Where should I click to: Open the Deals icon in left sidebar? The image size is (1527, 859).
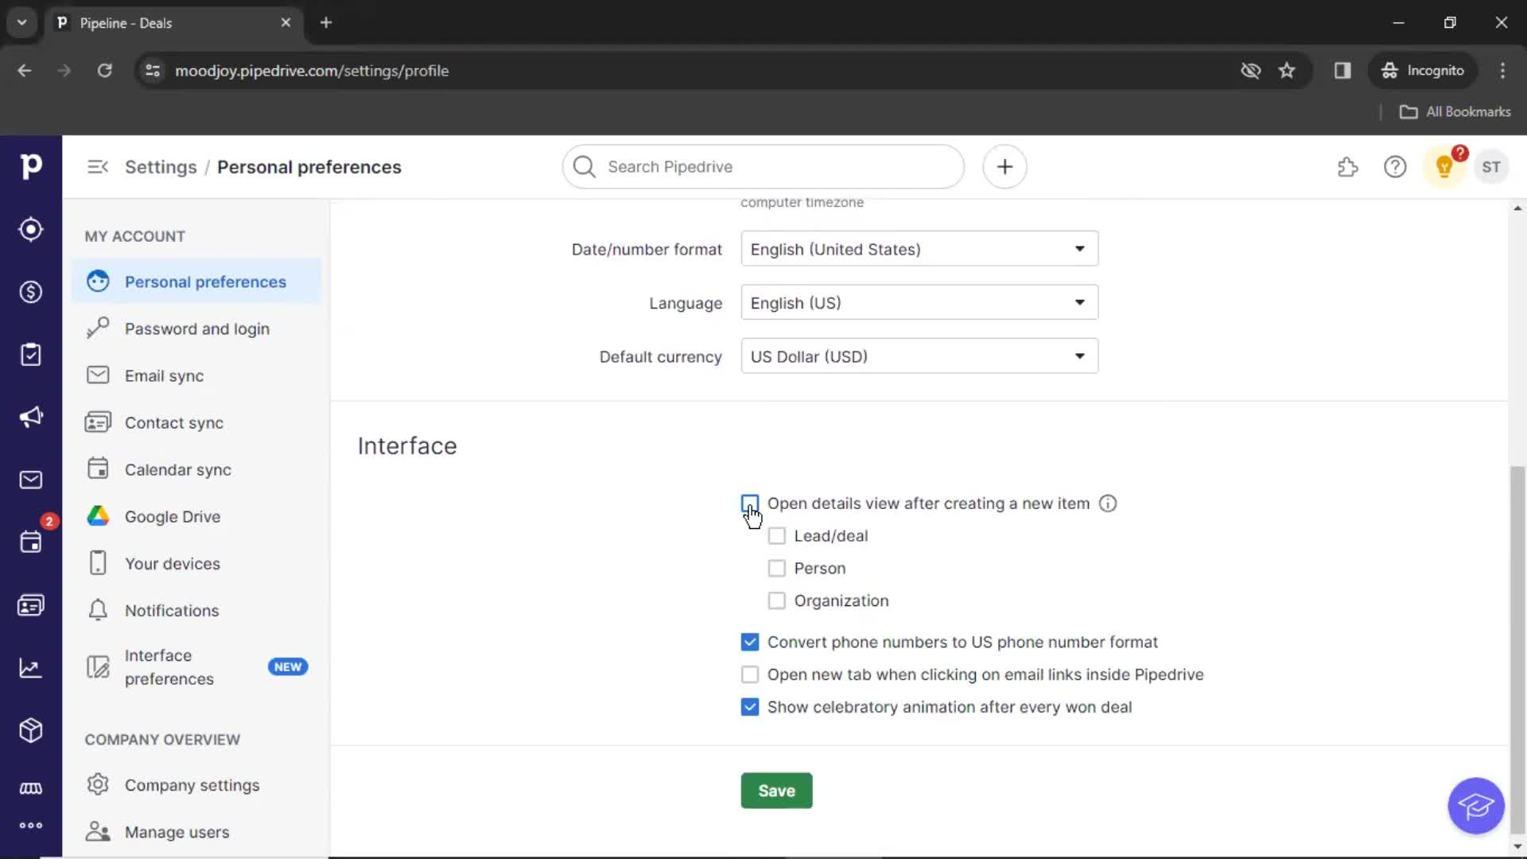30,293
